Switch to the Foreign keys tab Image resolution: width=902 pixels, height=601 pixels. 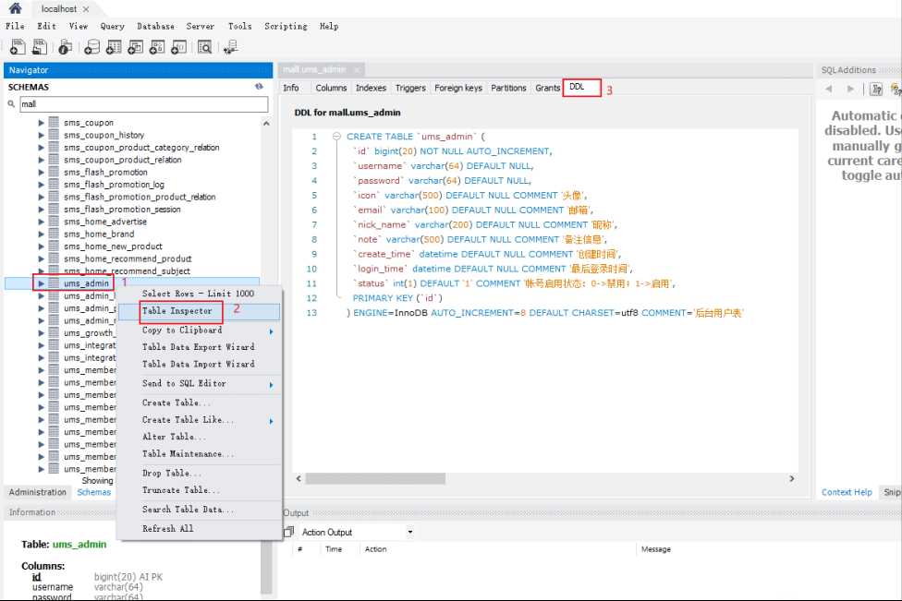click(x=458, y=88)
